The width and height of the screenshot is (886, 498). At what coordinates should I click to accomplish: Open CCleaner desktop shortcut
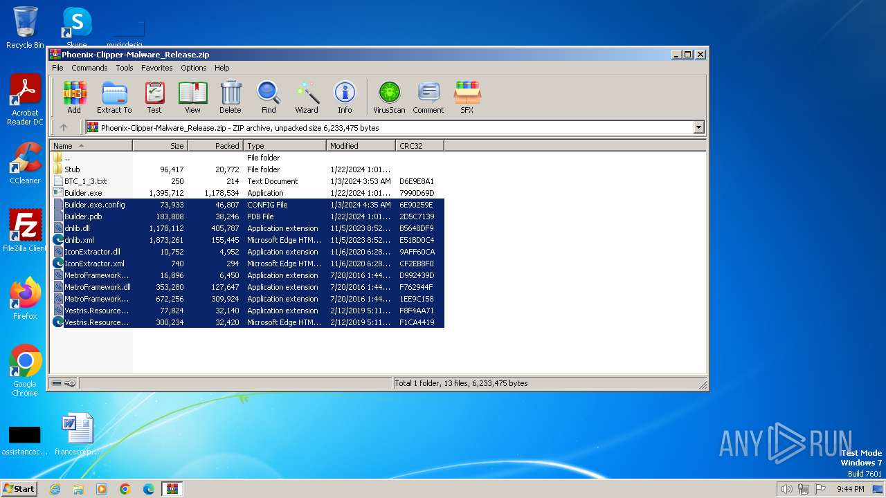[x=25, y=163]
